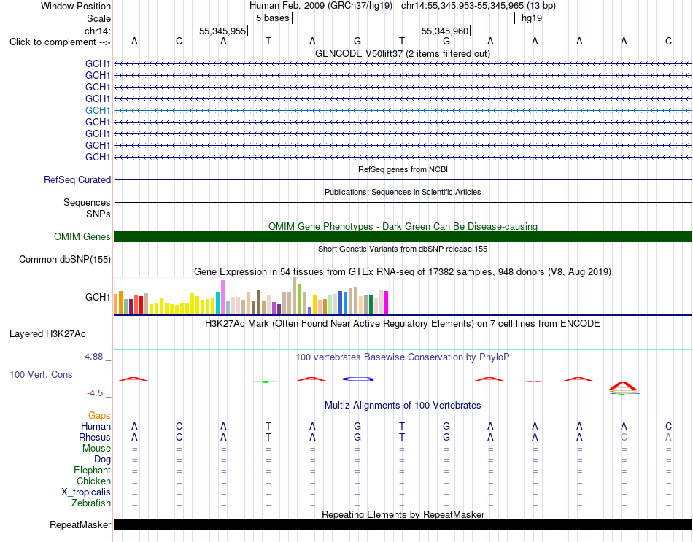Click the Common dbSNP(155) label

[64, 259]
